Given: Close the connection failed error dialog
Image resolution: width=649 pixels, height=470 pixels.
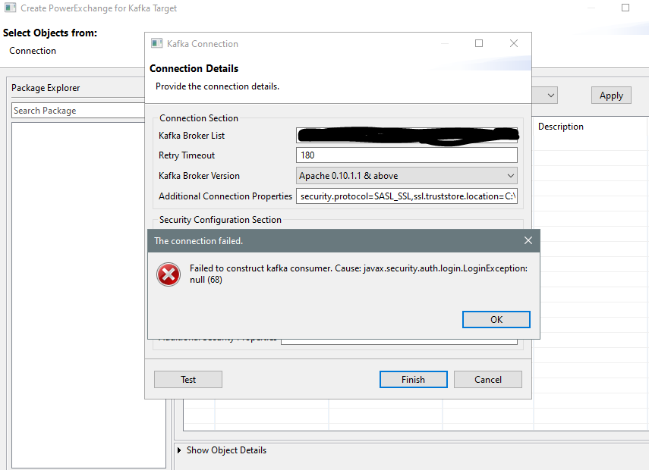Looking at the screenshot, I should tap(528, 240).
